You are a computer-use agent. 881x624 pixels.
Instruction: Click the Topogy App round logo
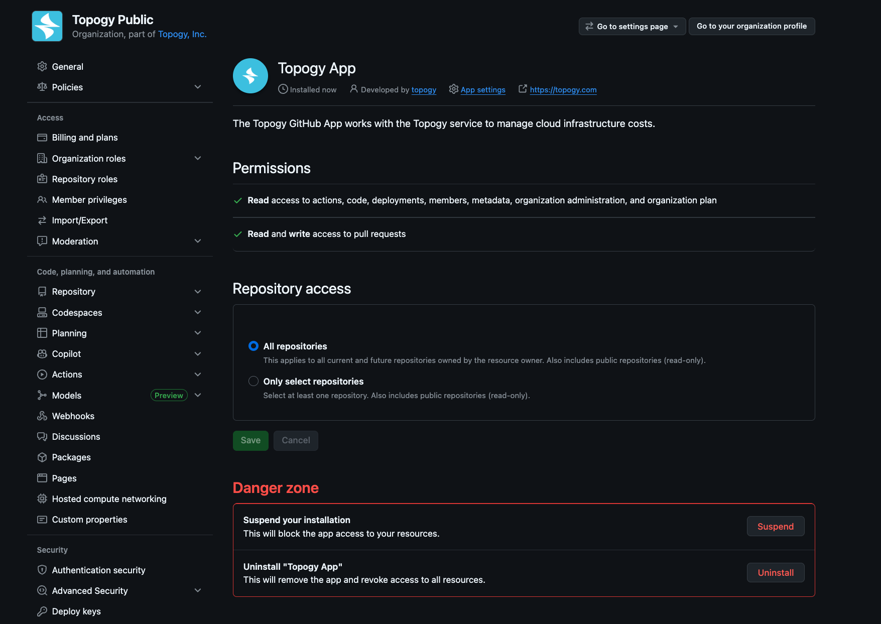[250, 76]
